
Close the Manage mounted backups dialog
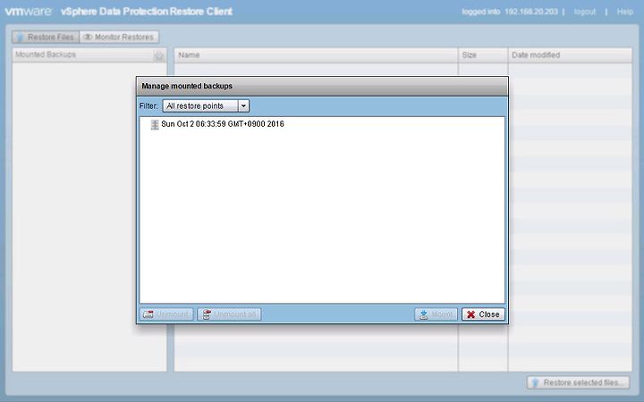pyautogui.click(x=483, y=314)
